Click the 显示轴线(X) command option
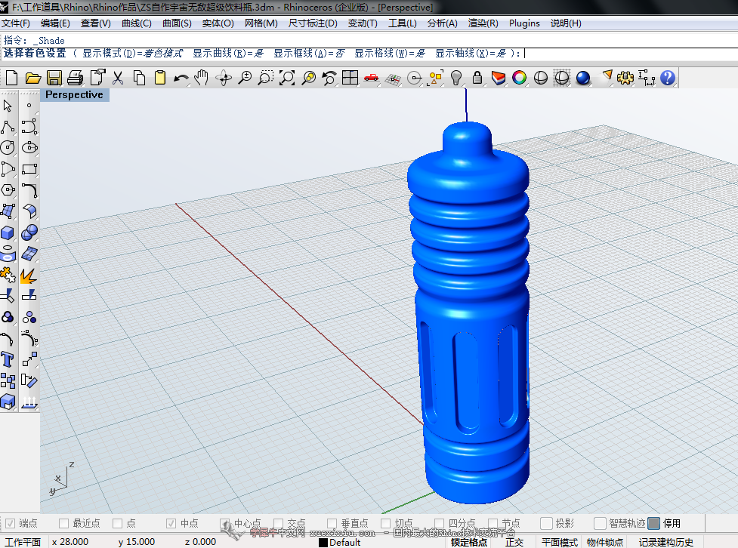This screenshot has width=738, height=548. tap(471, 53)
